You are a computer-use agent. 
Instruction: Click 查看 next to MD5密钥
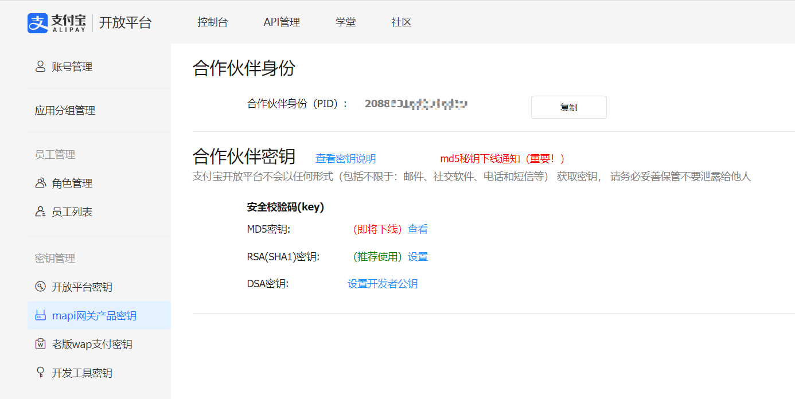(x=418, y=229)
